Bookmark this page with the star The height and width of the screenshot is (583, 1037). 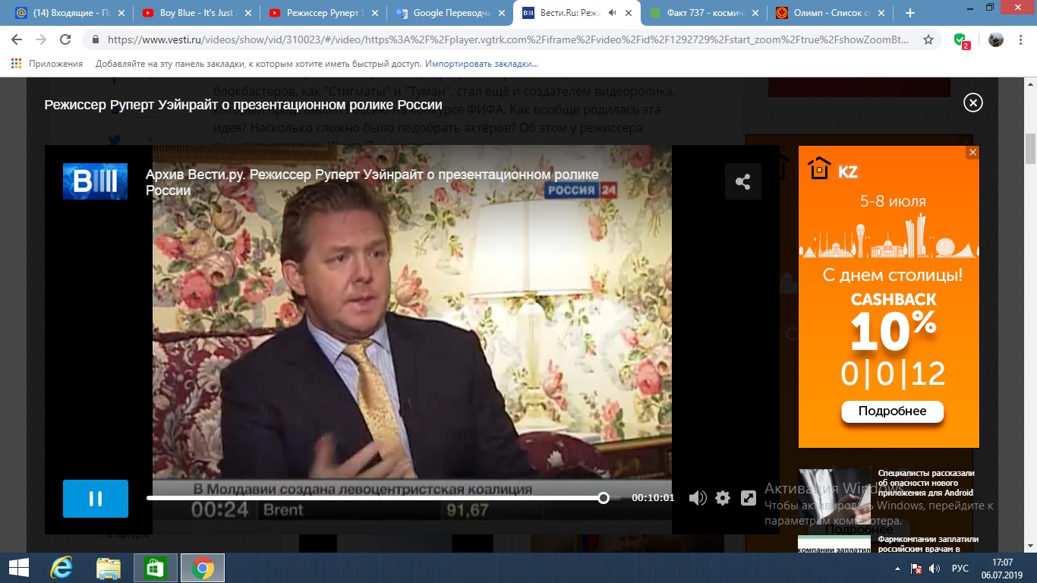[928, 39]
